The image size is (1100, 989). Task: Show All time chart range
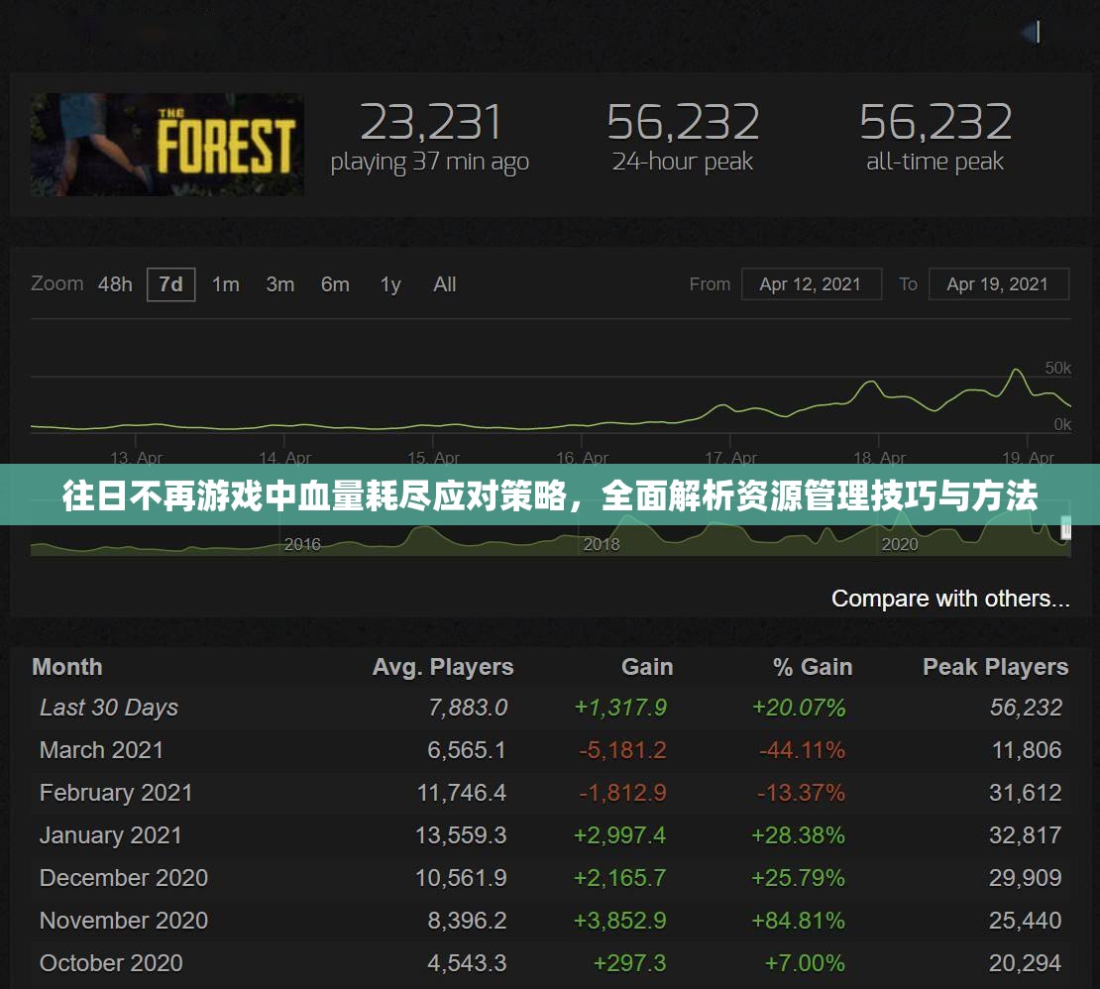coord(444,284)
